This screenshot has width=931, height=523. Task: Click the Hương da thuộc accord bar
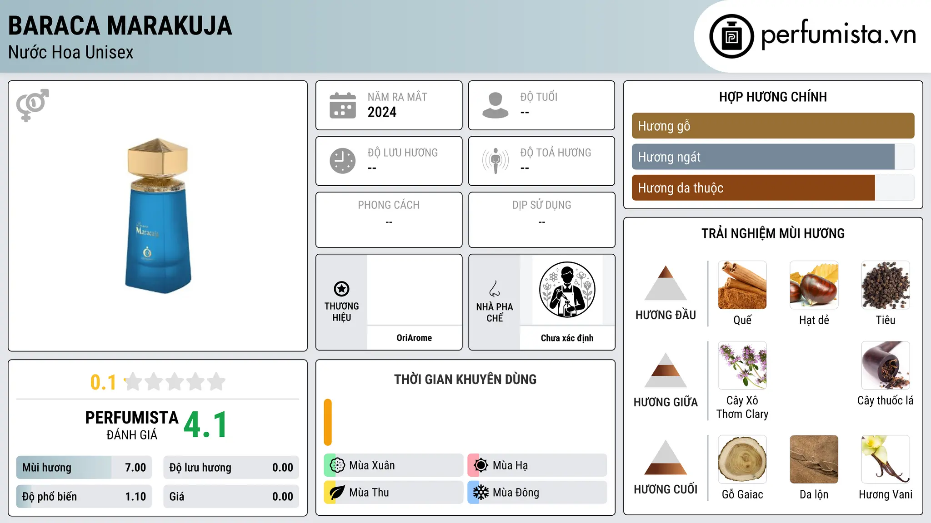click(x=773, y=188)
